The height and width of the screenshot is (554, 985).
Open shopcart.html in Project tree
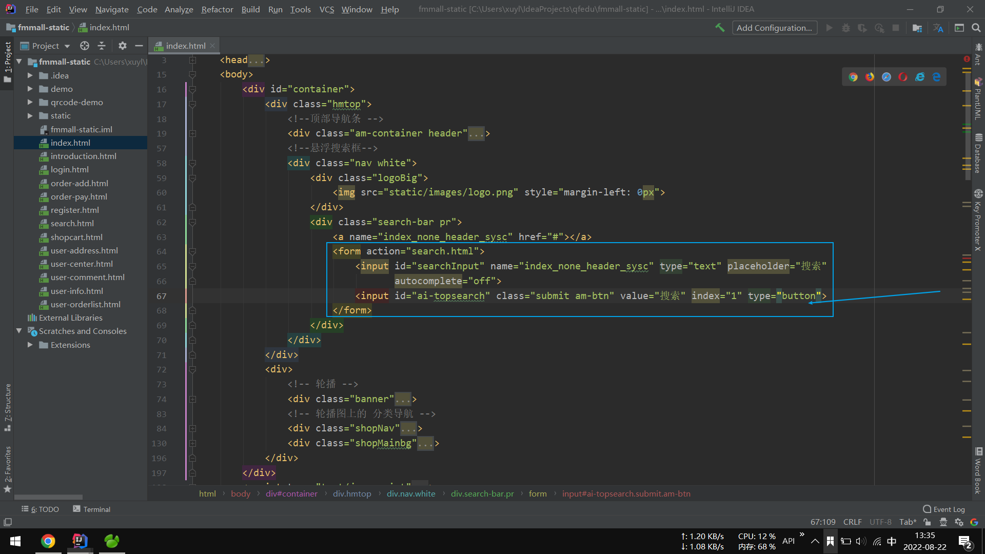point(76,237)
